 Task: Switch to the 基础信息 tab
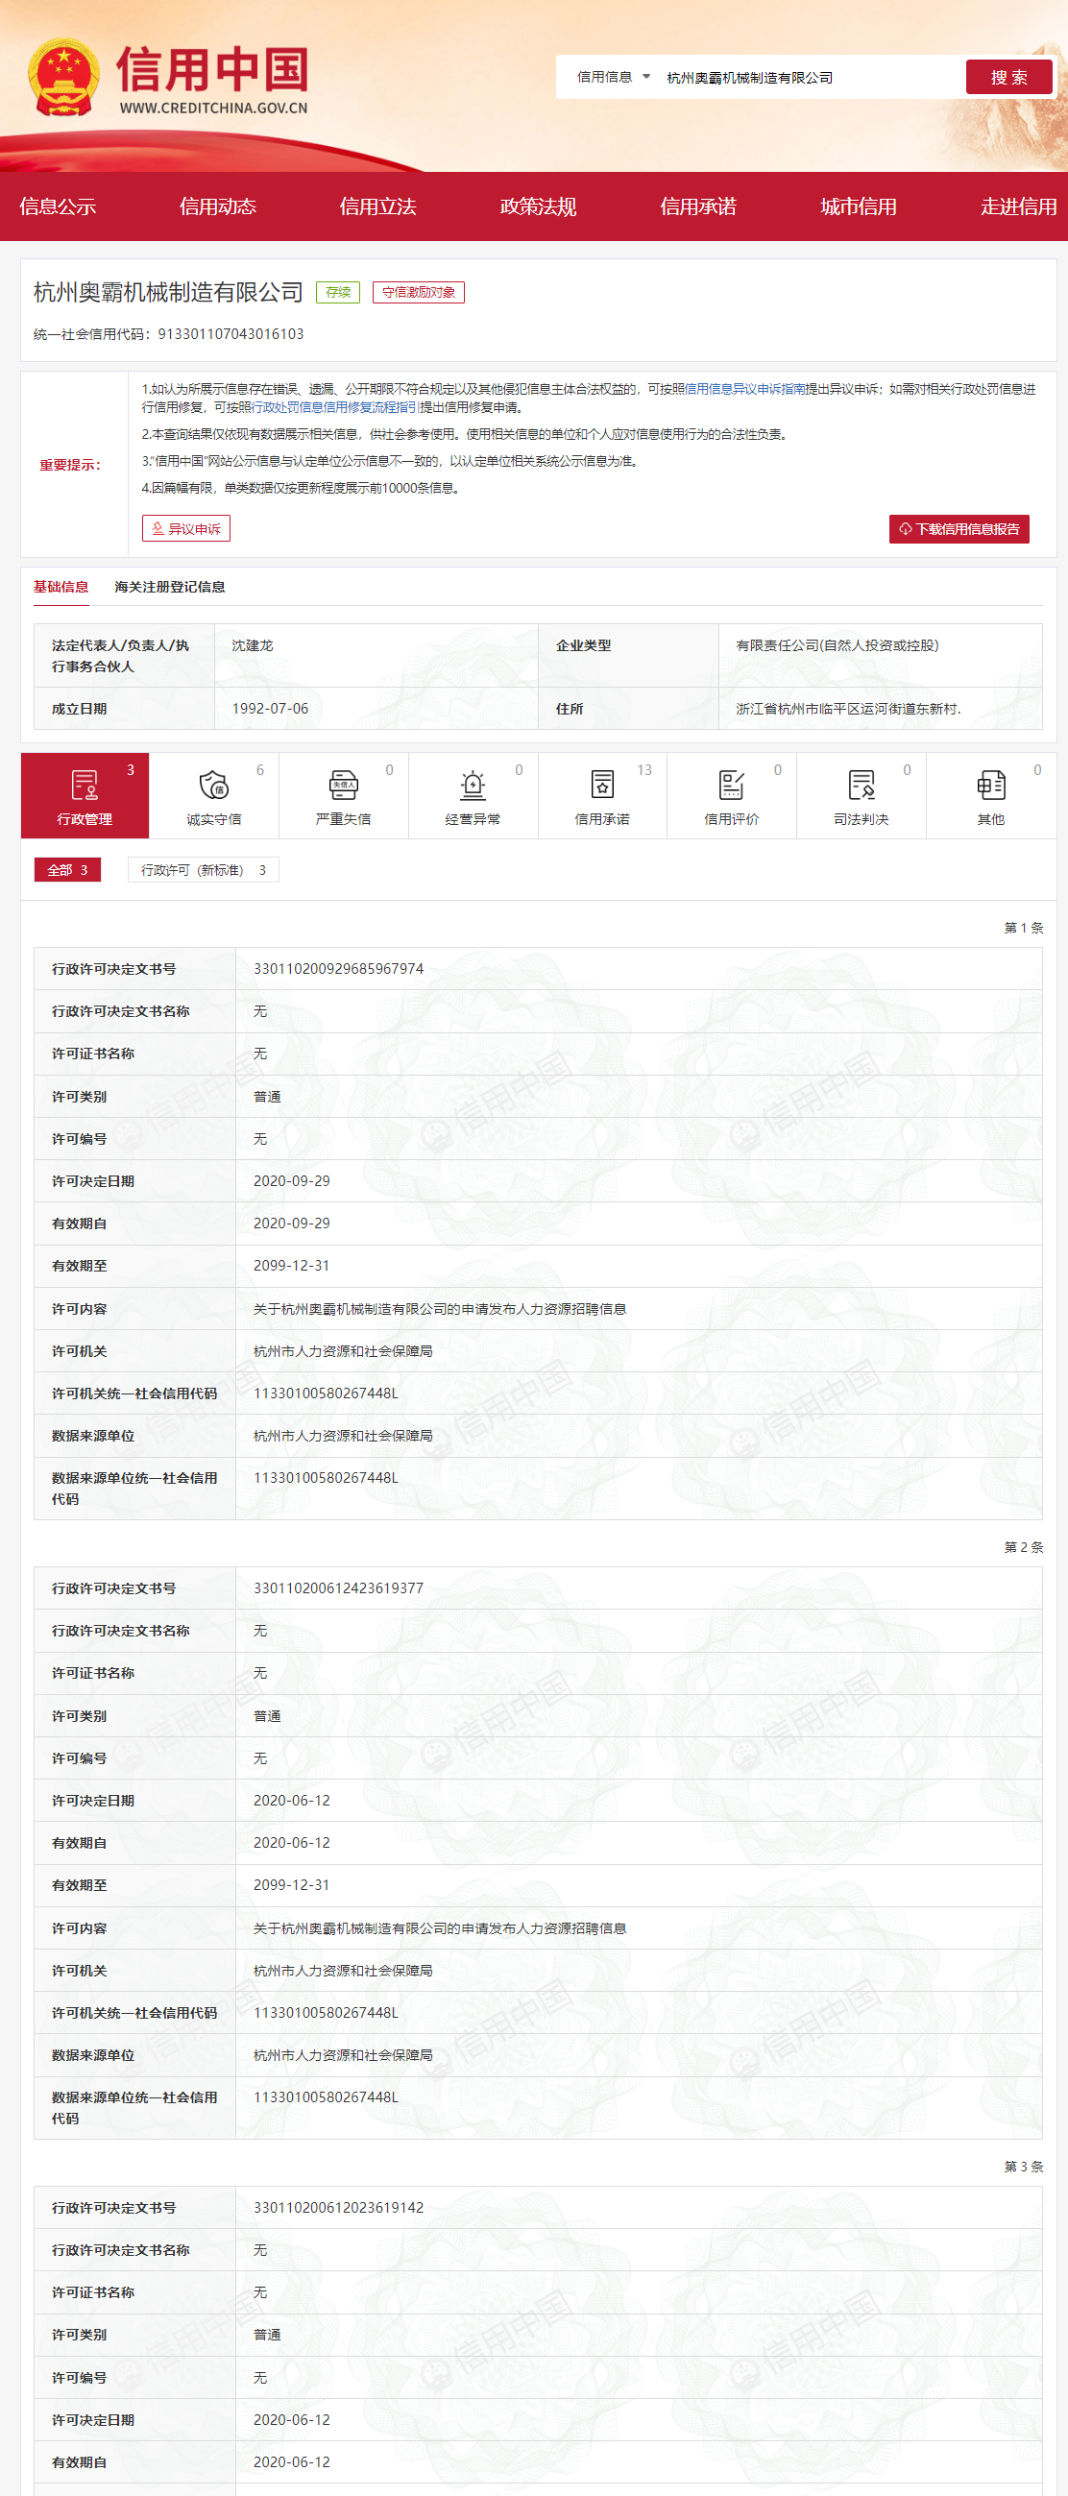61,587
